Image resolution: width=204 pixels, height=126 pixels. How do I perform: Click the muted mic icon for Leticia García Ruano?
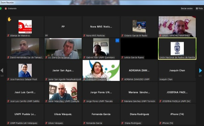pyautogui.click(x=122, y=57)
